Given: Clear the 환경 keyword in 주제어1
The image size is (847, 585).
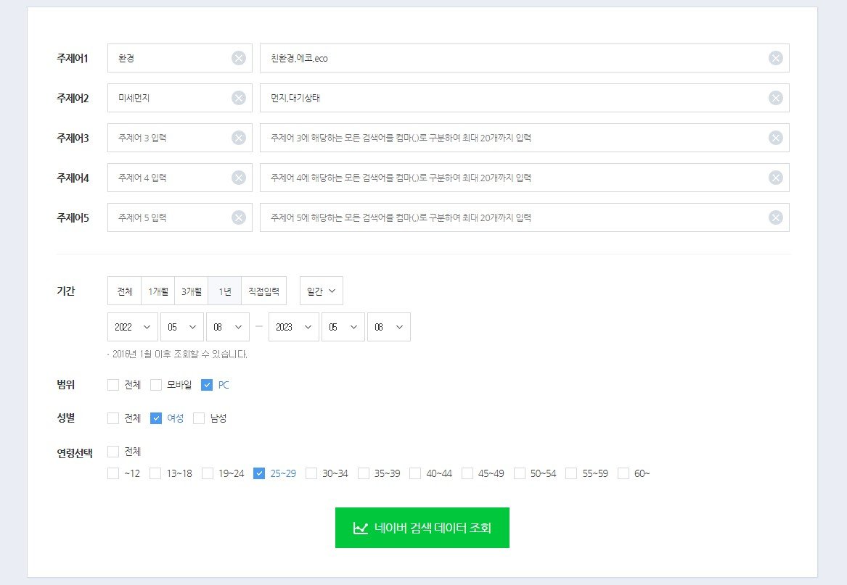Looking at the screenshot, I should (239, 58).
